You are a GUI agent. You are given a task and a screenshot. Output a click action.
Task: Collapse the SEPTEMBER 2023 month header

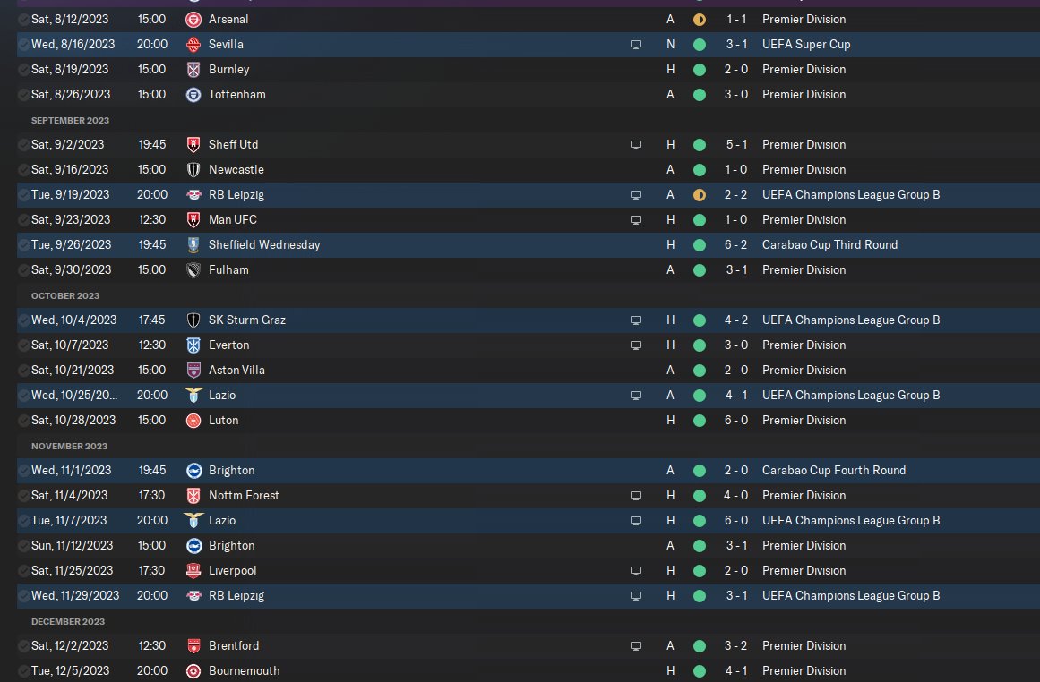click(x=70, y=120)
